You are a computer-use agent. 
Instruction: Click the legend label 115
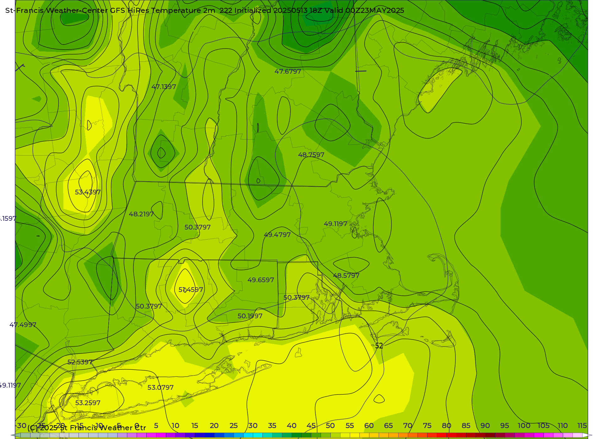[582, 426]
